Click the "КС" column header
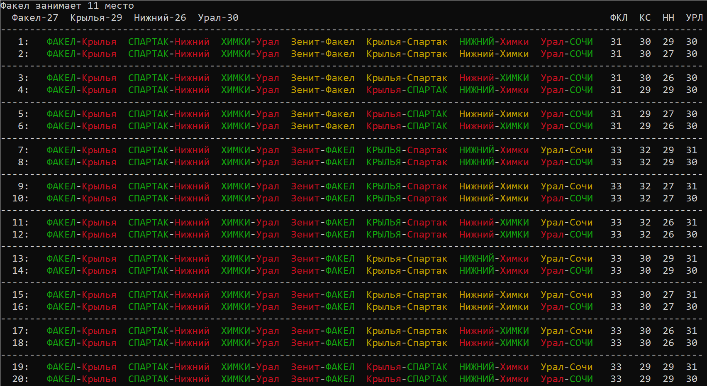This screenshot has height=390, width=707. click(x=645, y=18)
